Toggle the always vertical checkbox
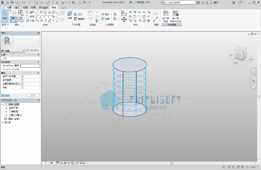Image resolution: width=261 pixels, height=170 pixels. [22, 80]
